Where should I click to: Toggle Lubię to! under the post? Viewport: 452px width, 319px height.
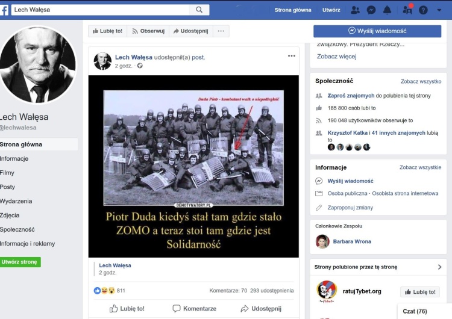127,309
